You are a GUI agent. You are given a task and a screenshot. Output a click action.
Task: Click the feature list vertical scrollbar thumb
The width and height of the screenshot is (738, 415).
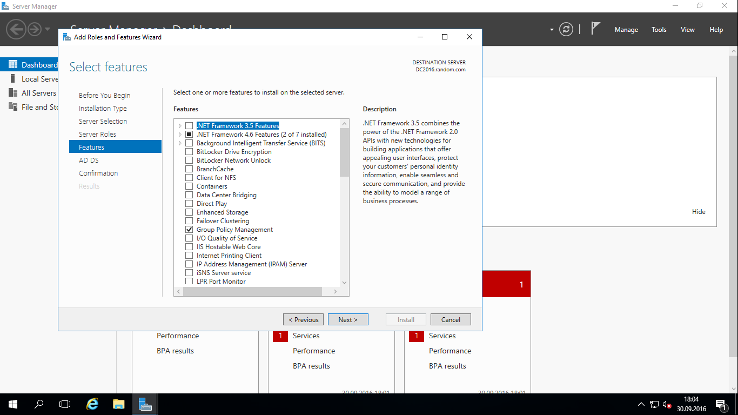click(x=345, y=153)
